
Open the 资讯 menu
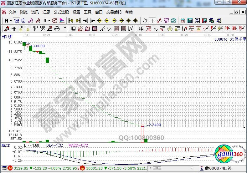35,12
